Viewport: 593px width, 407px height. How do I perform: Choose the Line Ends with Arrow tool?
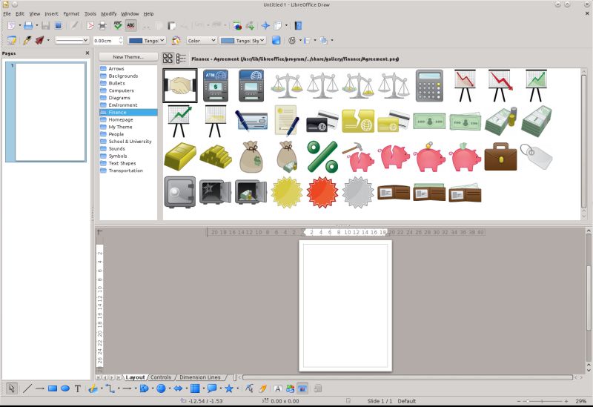pyautogui.click(x=40, y=388)
